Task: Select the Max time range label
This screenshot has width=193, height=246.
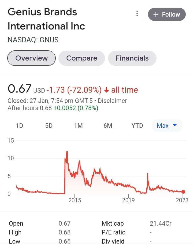Action: [x=162, y=126]
